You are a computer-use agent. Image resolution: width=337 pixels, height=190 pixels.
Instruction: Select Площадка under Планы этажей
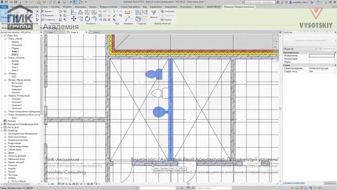pos(17,45)
